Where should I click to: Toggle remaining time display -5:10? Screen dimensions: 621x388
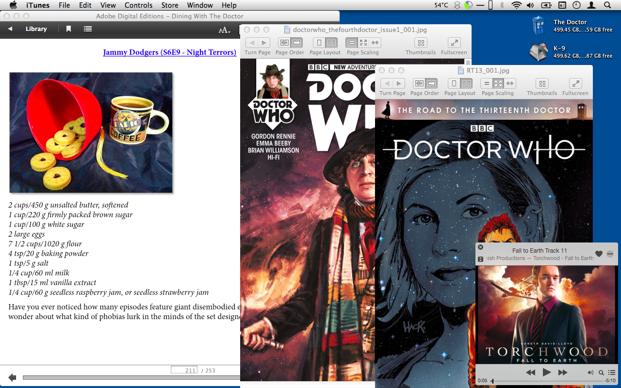click(x=609, y=381)
